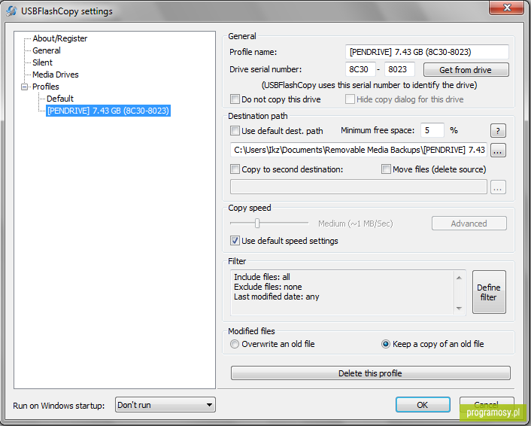Open the Silent settings page
The image size is (531, 426).
pos(42,62)
